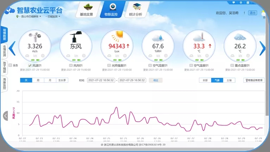270x152 pixels.
Task: Select the 周 week time range
Action: point(38,80)
